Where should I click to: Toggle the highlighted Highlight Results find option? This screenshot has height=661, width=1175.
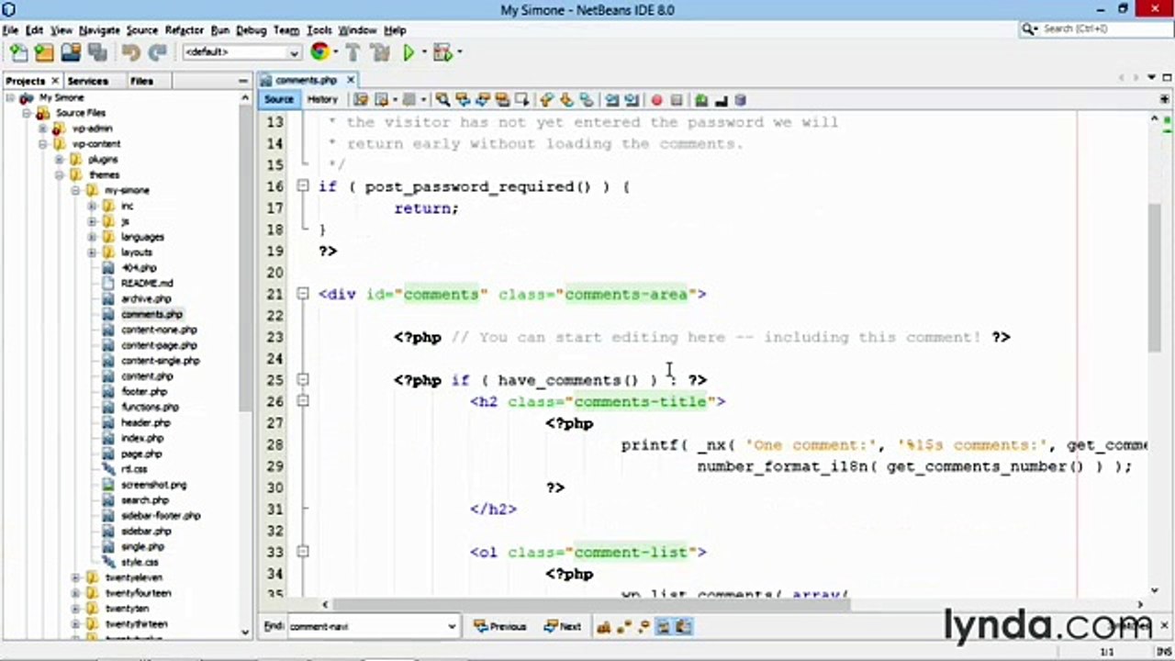coord(664,626)
